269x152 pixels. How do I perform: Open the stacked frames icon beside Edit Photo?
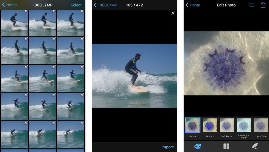pyautogui.click(x=251, y=5)
